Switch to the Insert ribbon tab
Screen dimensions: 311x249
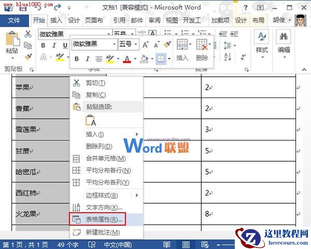(56, 20)
